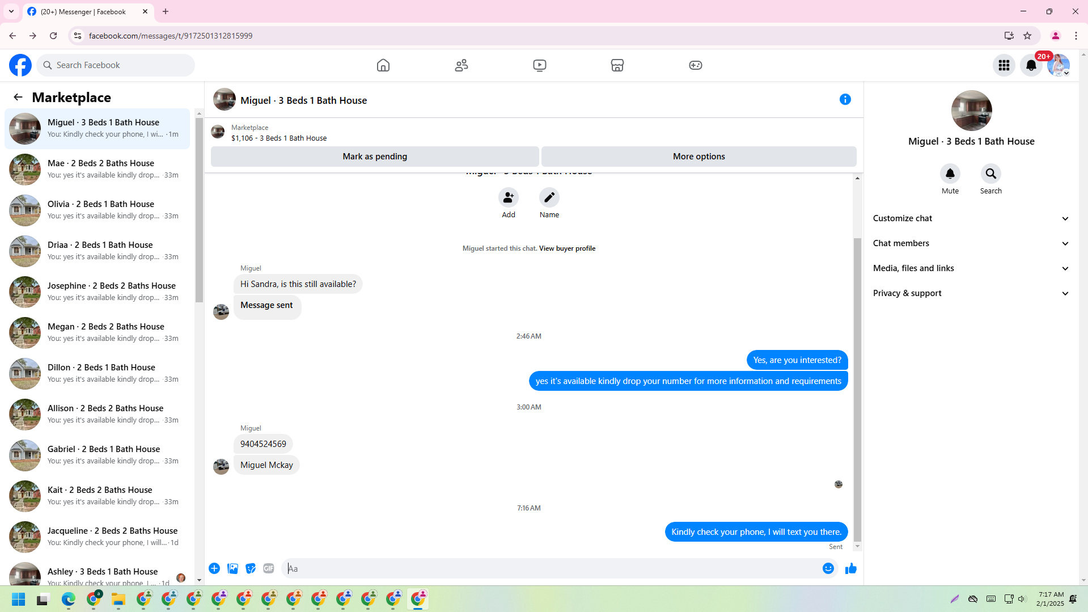This screenshot has height=612, width=1088.
Task: Open Jacqueline 2 Beds 2 Baths House chat
Action: (x=98, y=537)
